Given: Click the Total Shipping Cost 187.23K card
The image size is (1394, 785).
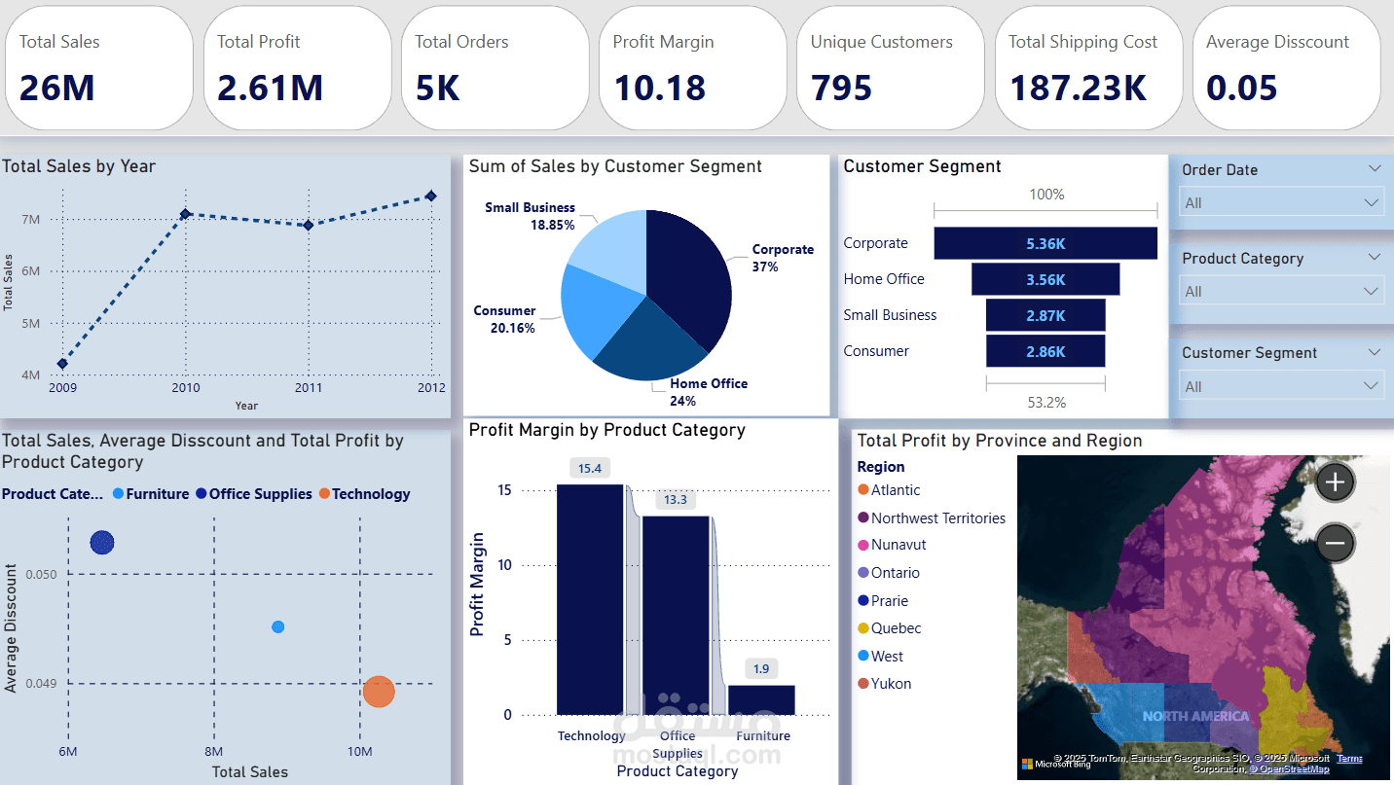Looking at the screenshot, I should click(1088, 68).
